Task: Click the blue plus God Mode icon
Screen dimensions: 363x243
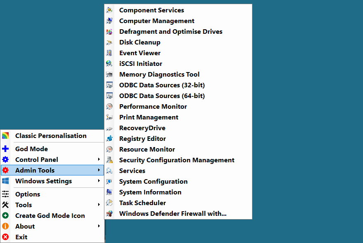Action: [x=5, y=149]
